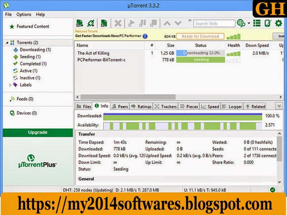Select the Torrents (2) category

28,43
